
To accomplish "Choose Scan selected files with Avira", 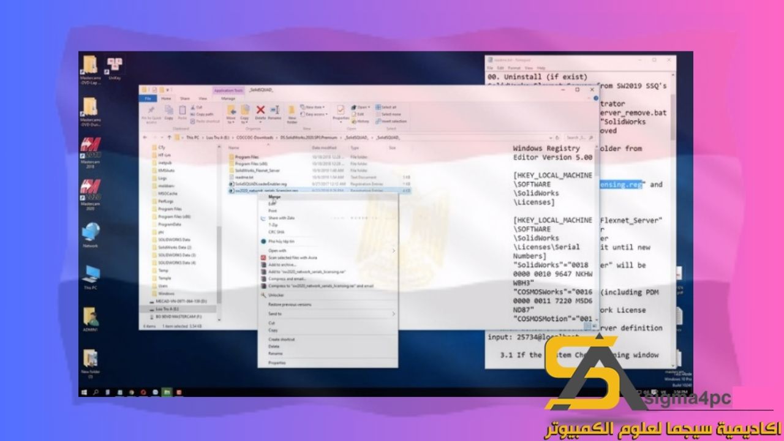I will [x=328, y=257].
